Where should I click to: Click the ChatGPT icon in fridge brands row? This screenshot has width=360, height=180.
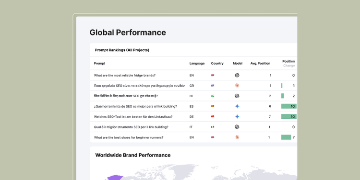[237, 75]
